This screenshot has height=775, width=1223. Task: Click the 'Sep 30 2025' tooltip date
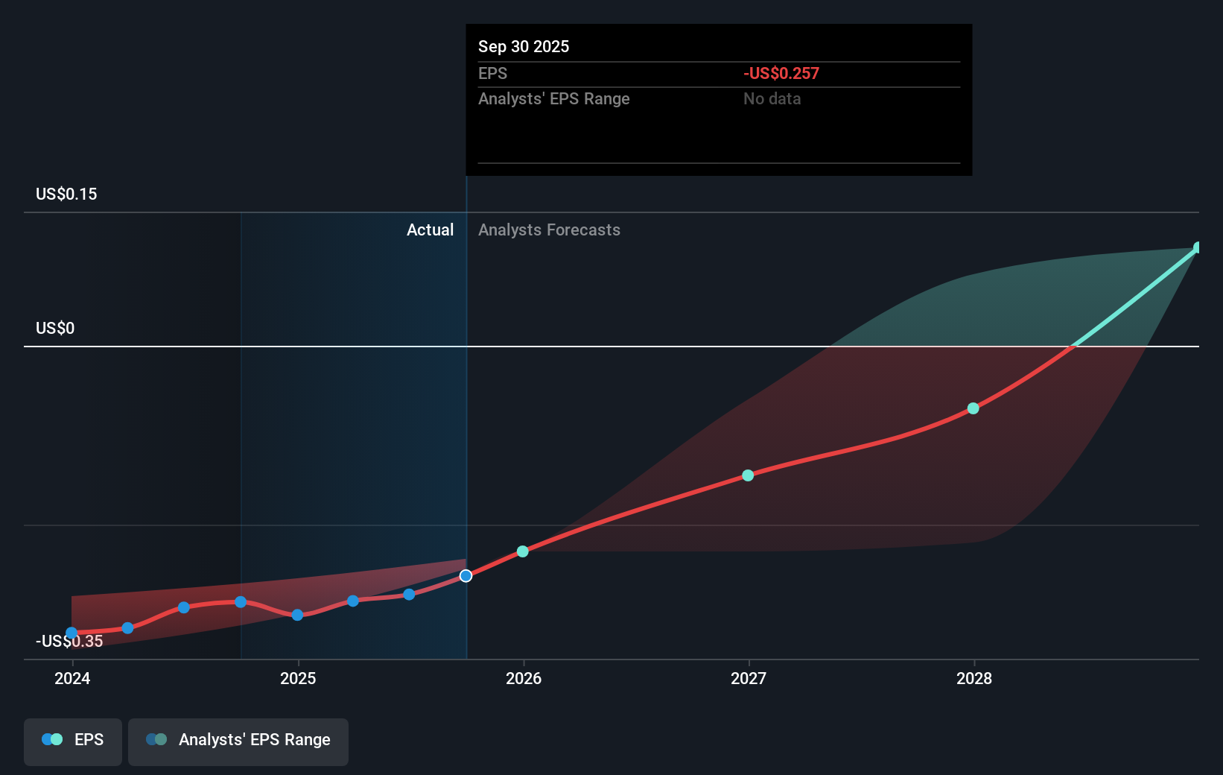[524, 46]
